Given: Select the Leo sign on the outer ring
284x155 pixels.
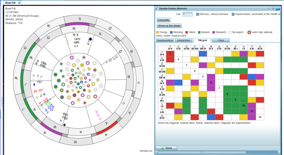Looking at the screenshot, I should [80, 18].
